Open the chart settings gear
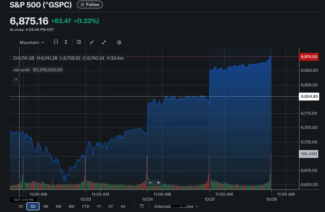 (119, 42)
